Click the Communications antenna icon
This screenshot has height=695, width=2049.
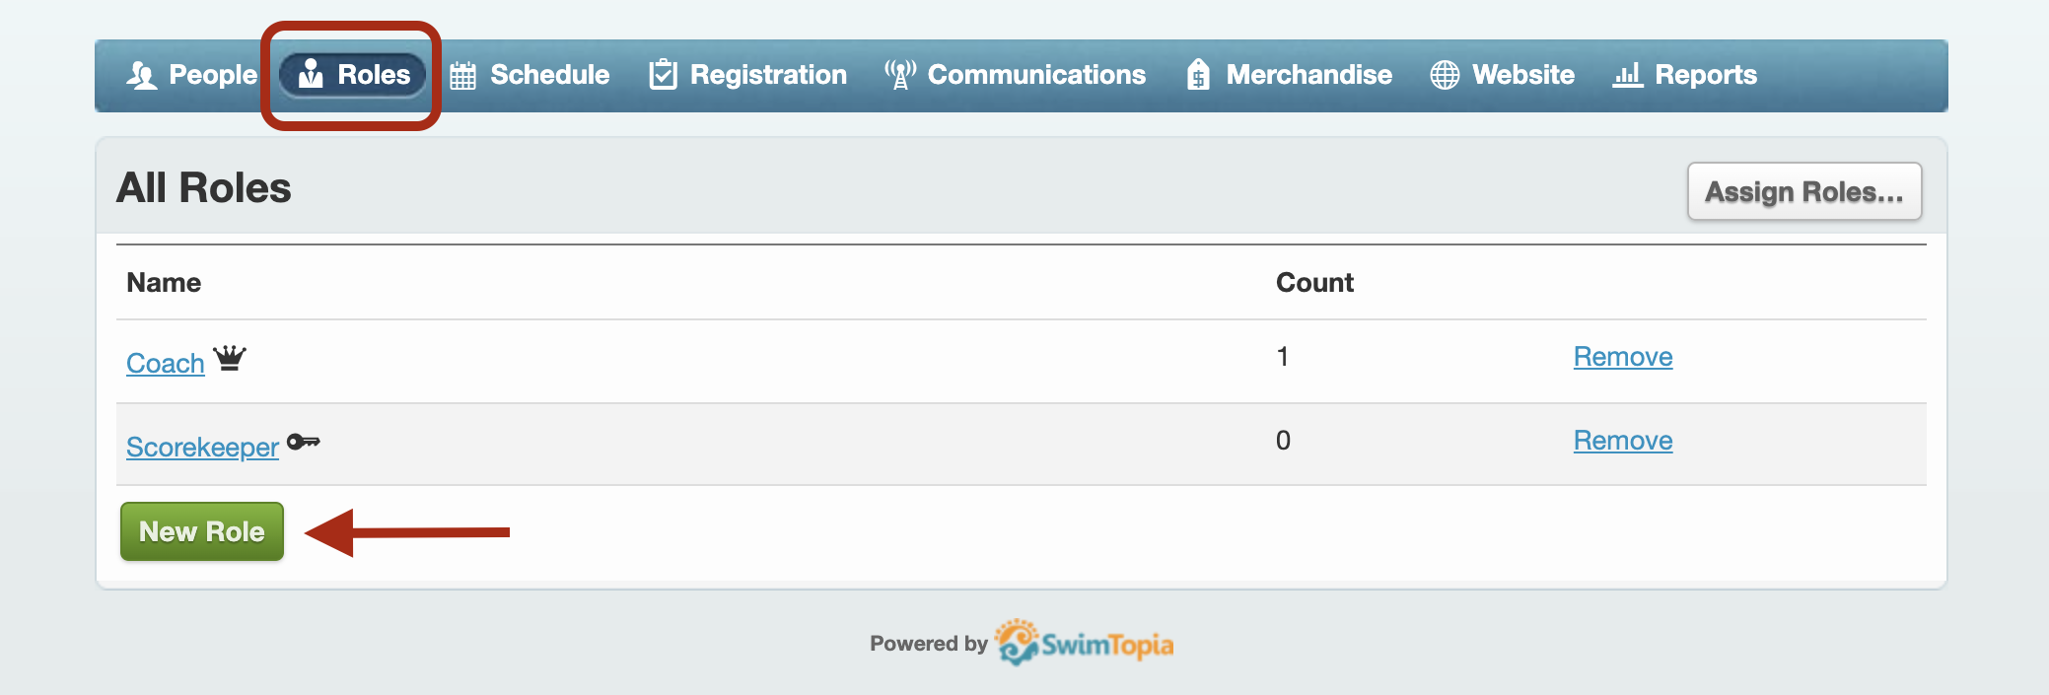(899, 75)
